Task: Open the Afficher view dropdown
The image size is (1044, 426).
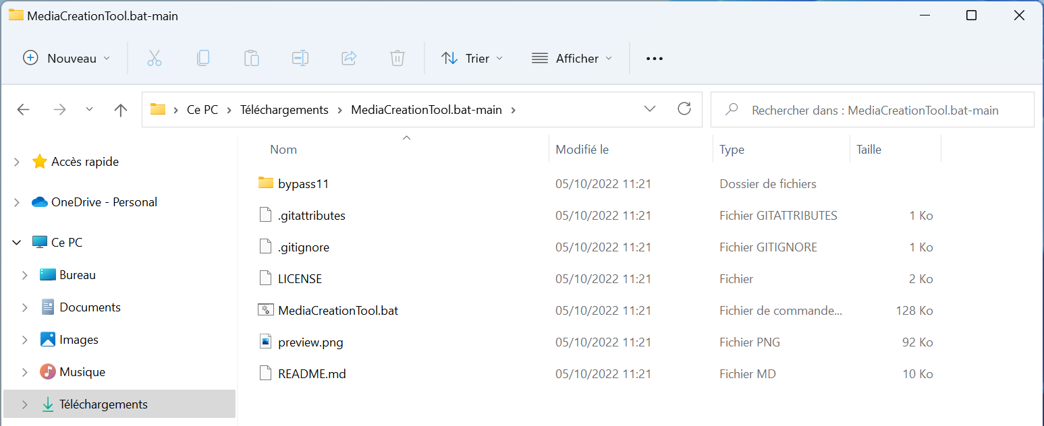Action: pos(572,59)
